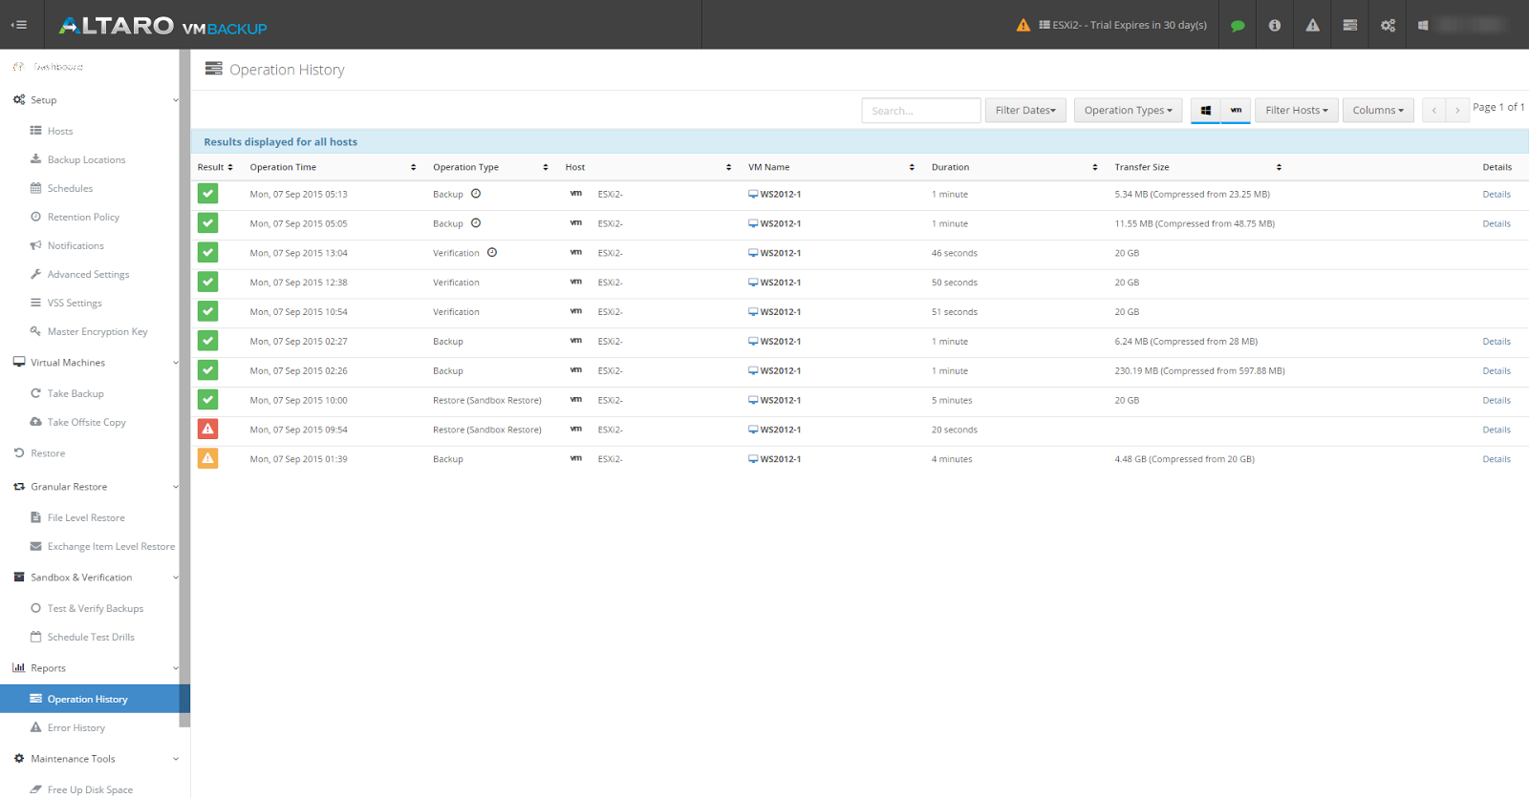Screen dimensions: 1529x798
Task: Open Details for the 05:05 backup
Action: (1497, 224)
